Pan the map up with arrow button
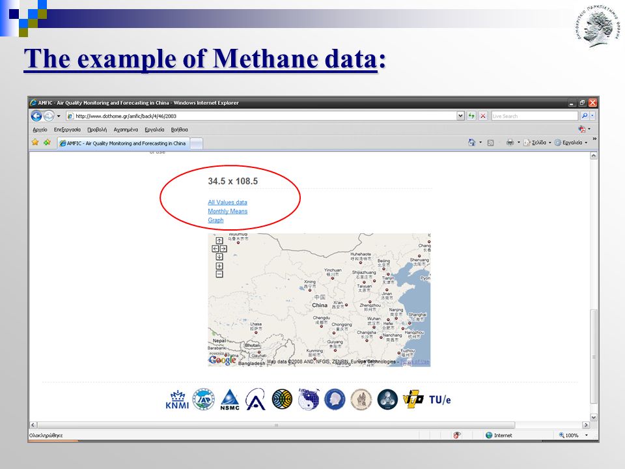 (219, 240)
